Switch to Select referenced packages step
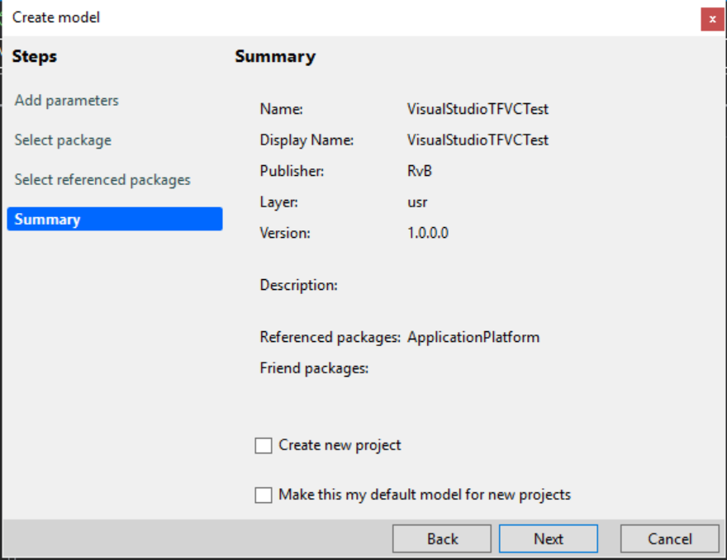Screen dimensions: 727x560 pyautogui.click(x=102, y=179)
